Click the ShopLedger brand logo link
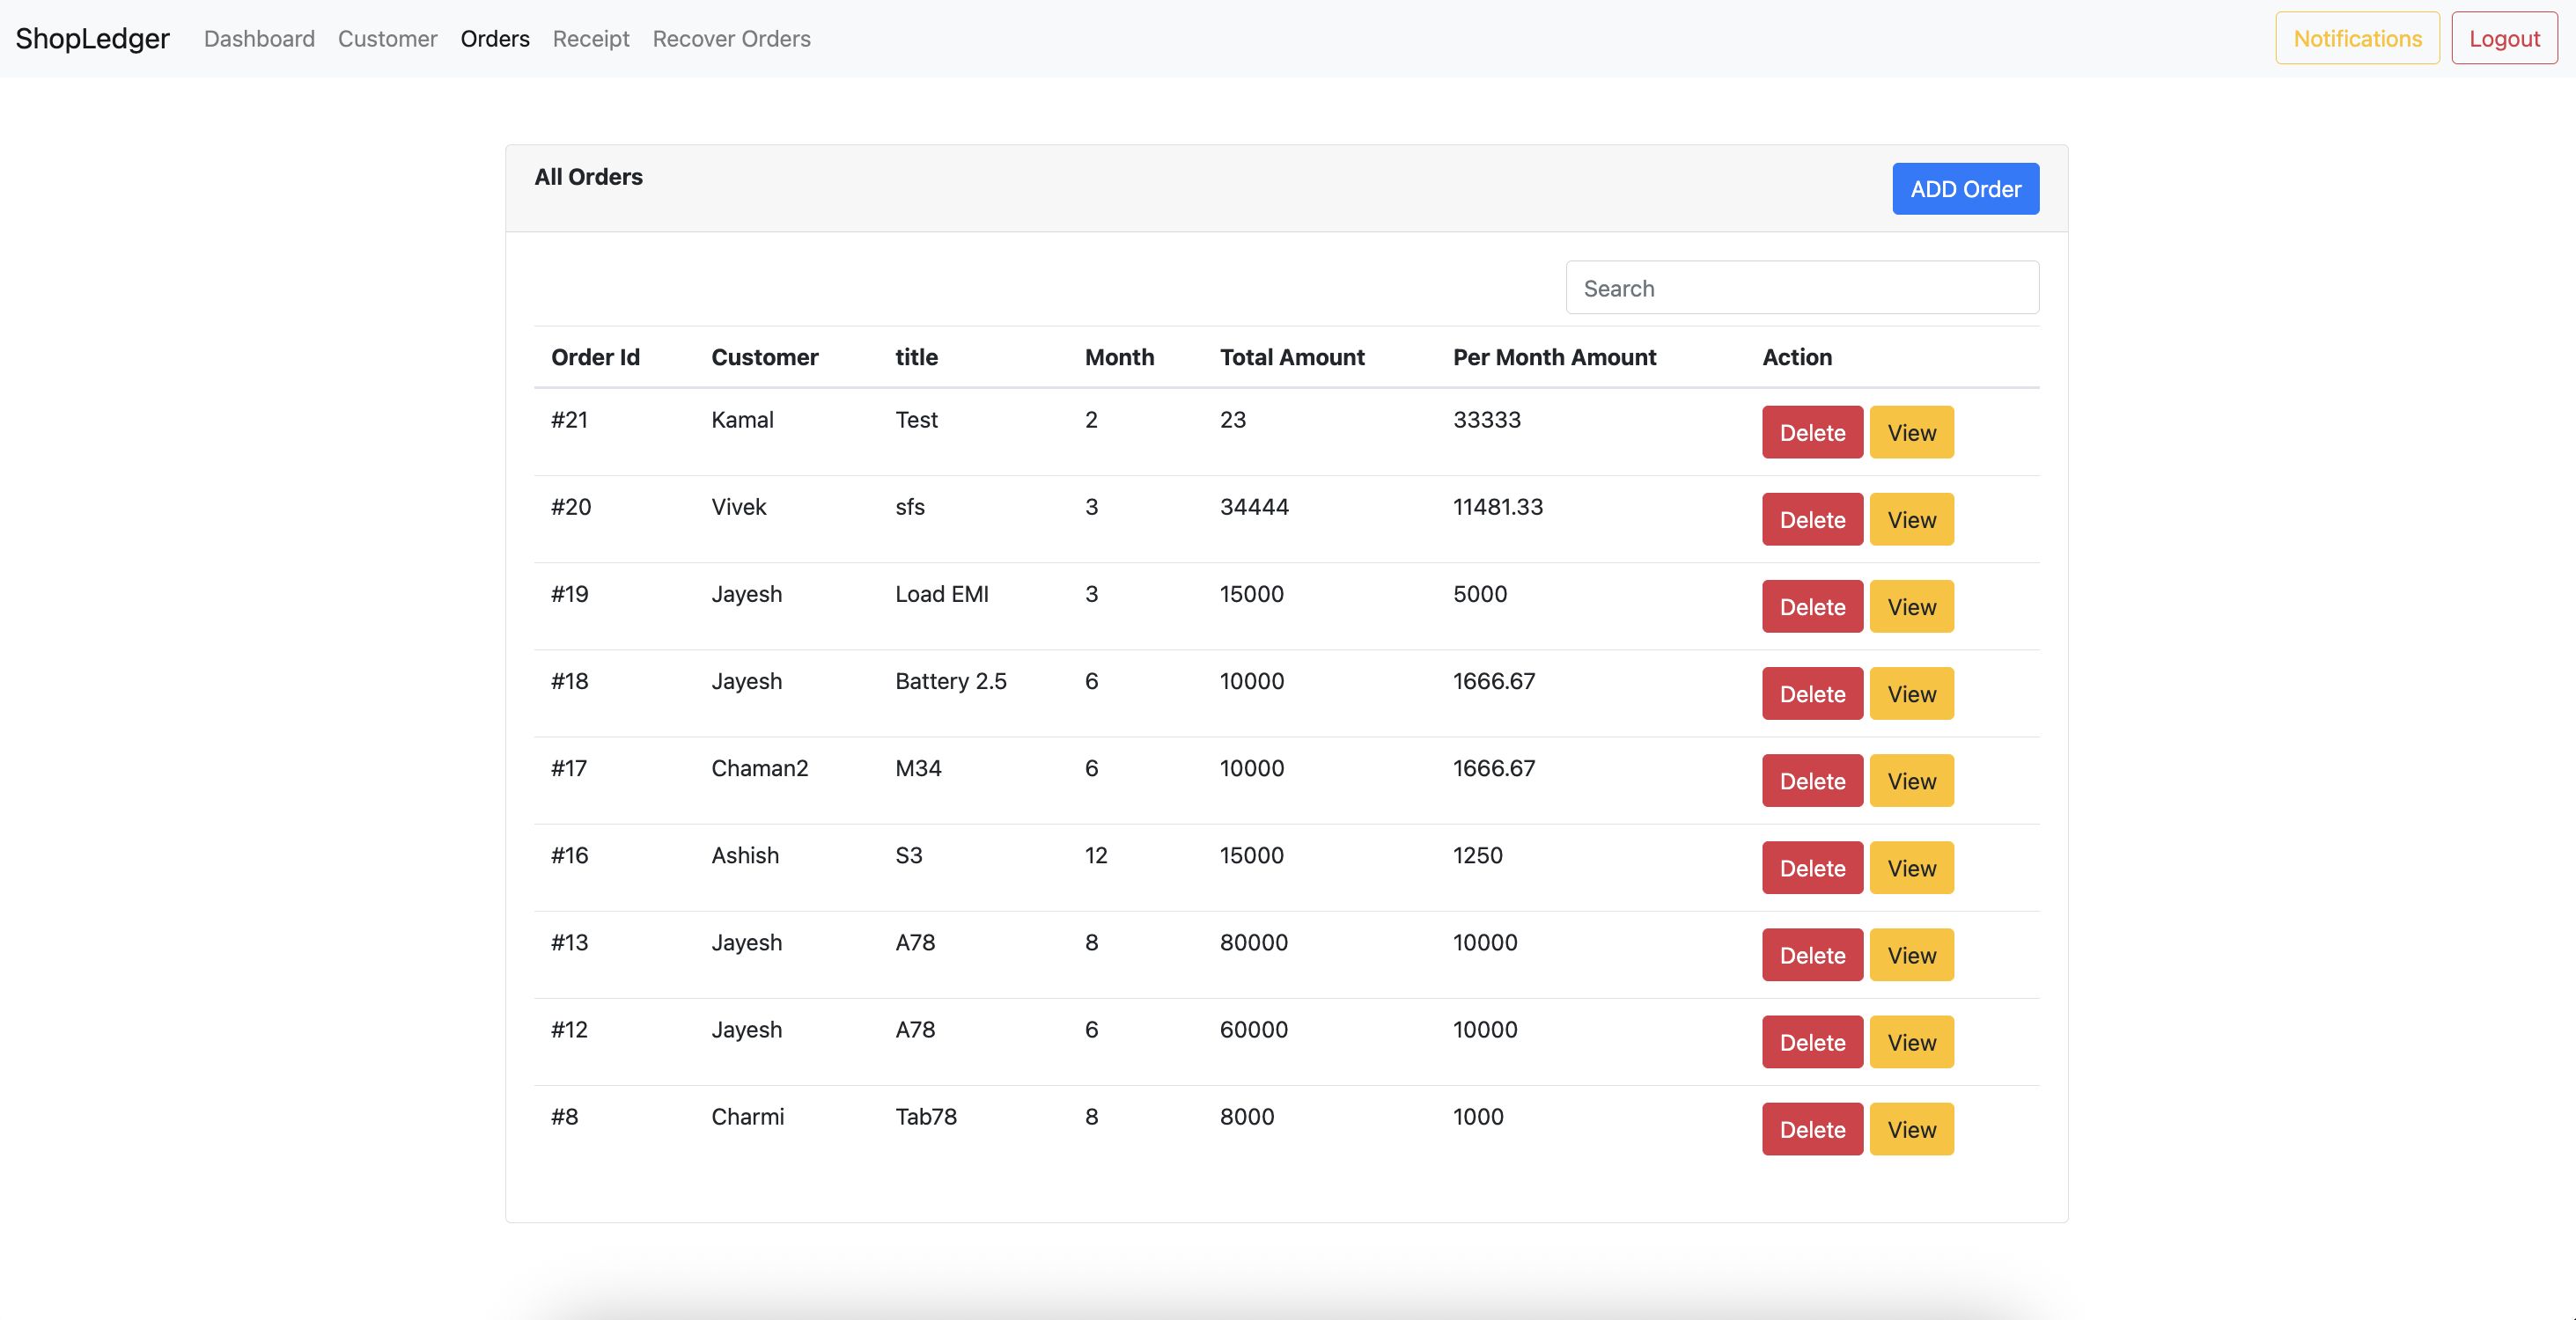This screenshot has width=2576, height=1320. coord(92,38)
